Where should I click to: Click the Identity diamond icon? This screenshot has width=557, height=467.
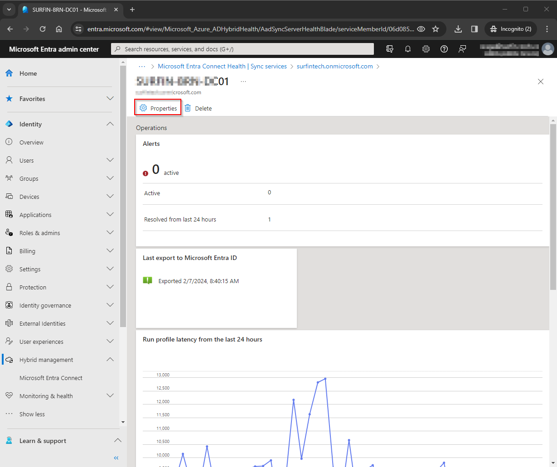9,124
